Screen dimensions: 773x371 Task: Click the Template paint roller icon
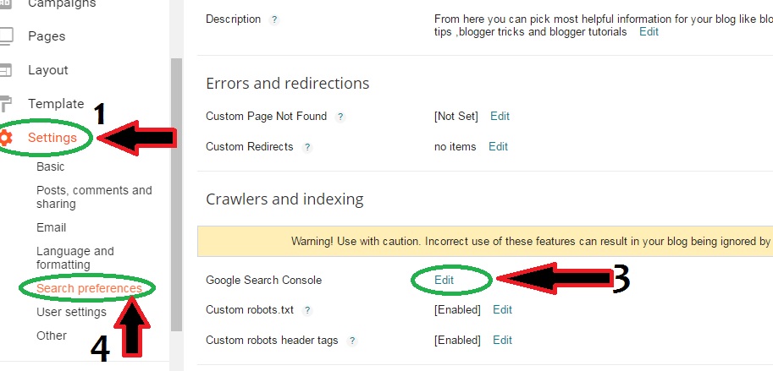tap(6, 104)
